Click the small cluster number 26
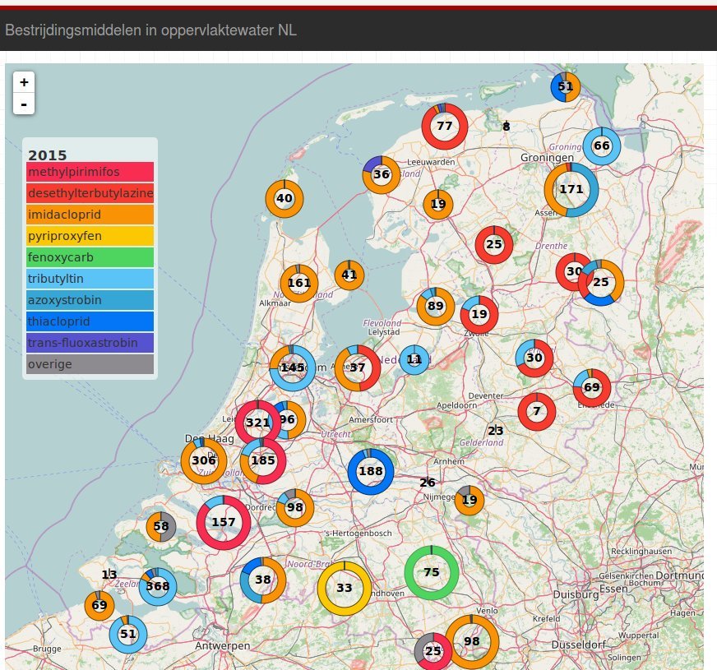This screenshot has height=670, width=717. coord(428,483)
